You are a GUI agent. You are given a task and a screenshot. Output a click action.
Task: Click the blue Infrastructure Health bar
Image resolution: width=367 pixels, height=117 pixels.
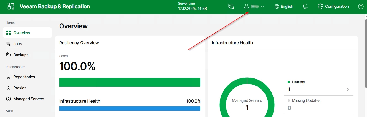tap(130, 108)
